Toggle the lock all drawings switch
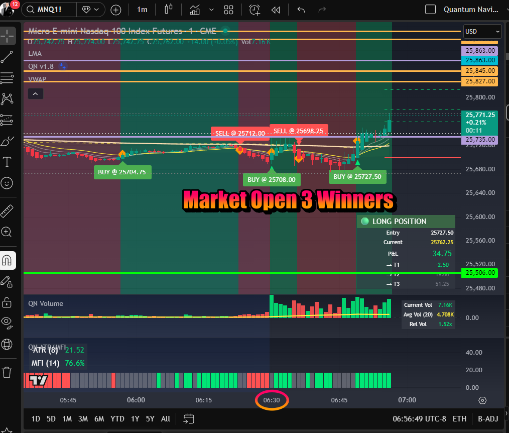 pyautogui.click(x=8, y=303)
